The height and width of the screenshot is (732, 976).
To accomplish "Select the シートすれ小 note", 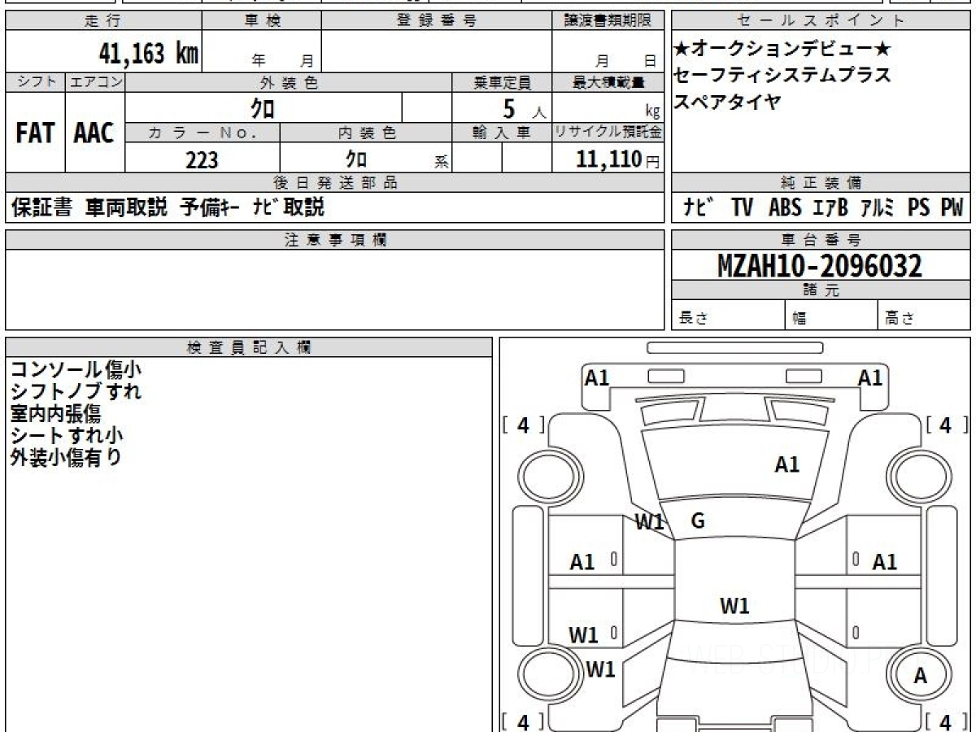I will 67,436.
